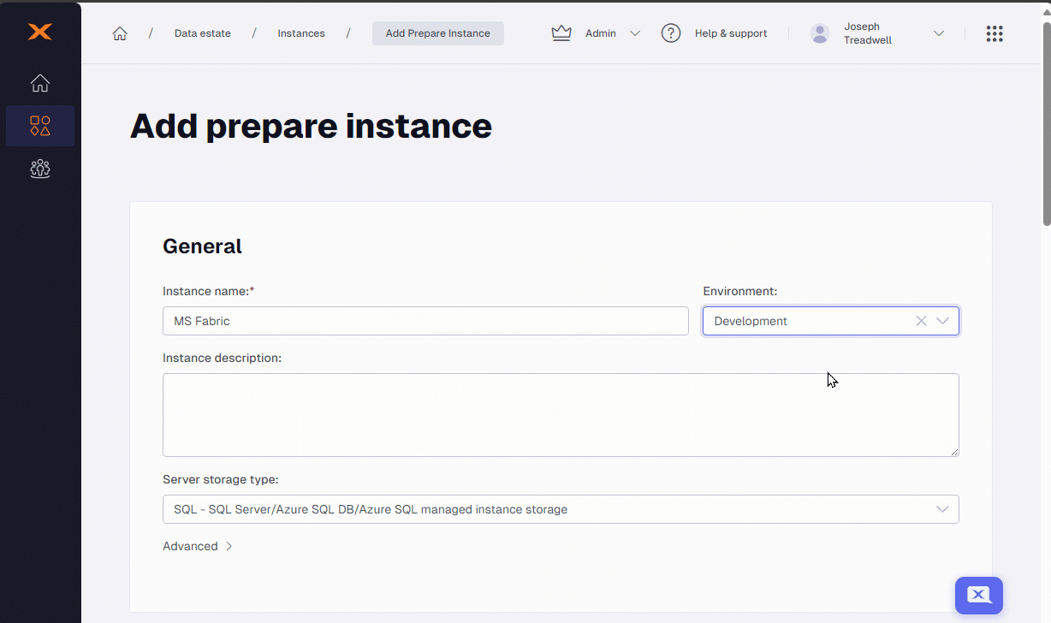Click the Admin crown icon
The width and height of the screenshot is (1051, 623).
pos(561,33)
